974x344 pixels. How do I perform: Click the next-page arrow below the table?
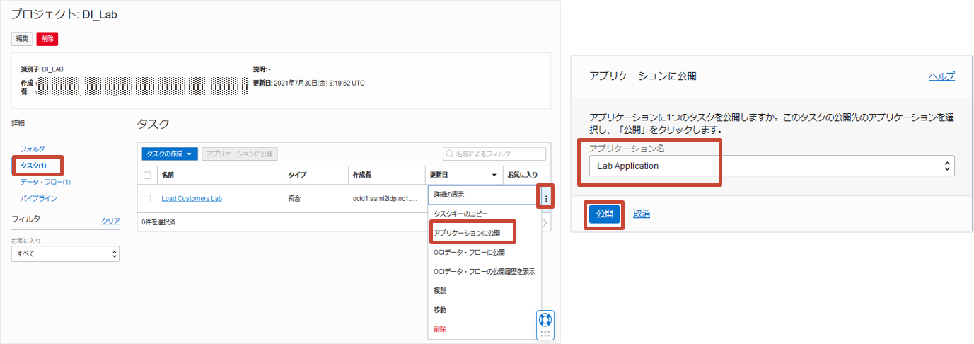(545, 223)
